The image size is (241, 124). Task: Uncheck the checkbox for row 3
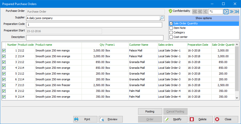click(x=4, y=62)
